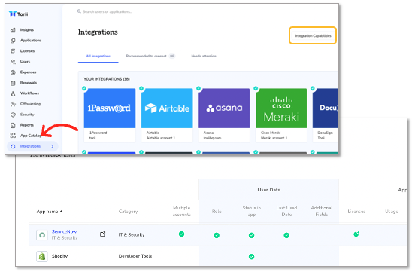Click the ServiceNow app icon
Viewport: 412px width, 272px height.
coord(42,235)
